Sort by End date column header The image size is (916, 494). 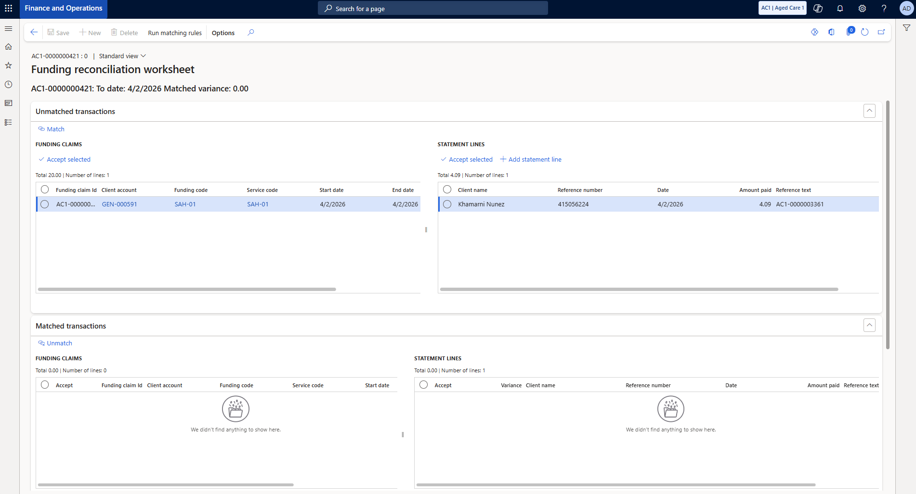pyautogui.click(x=403, y=190)
